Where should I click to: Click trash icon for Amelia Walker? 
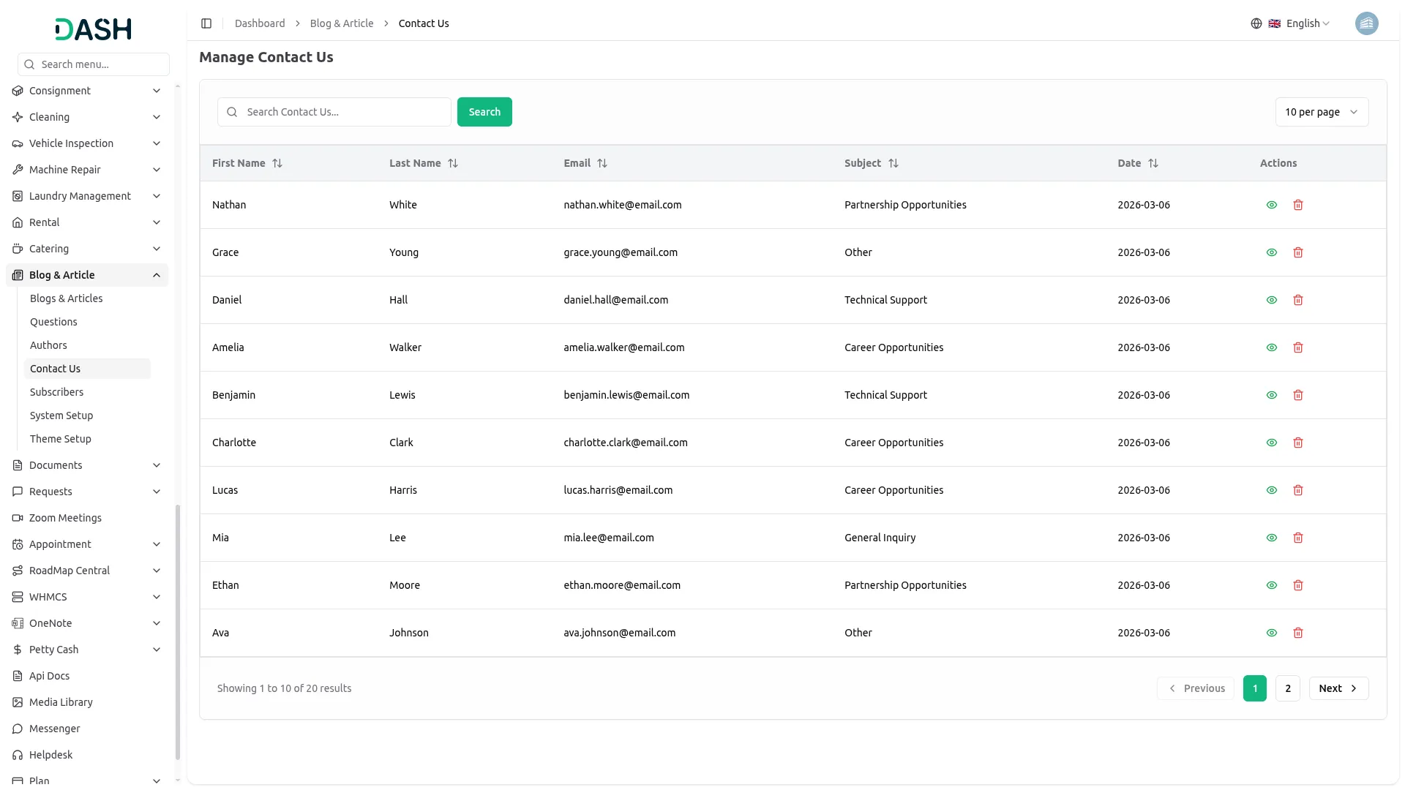tap(1298, 347)
